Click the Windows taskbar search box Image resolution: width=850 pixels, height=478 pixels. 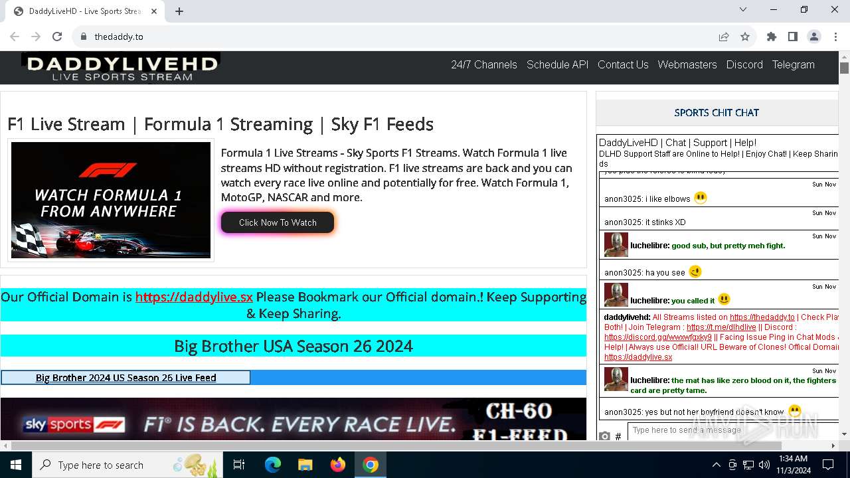click(x=127, y=465)
